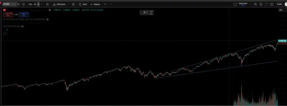Toggle visibility of GP sol indicator
Image resolution: width=287 pixels, height=106 pixels.
coord(47,19)
